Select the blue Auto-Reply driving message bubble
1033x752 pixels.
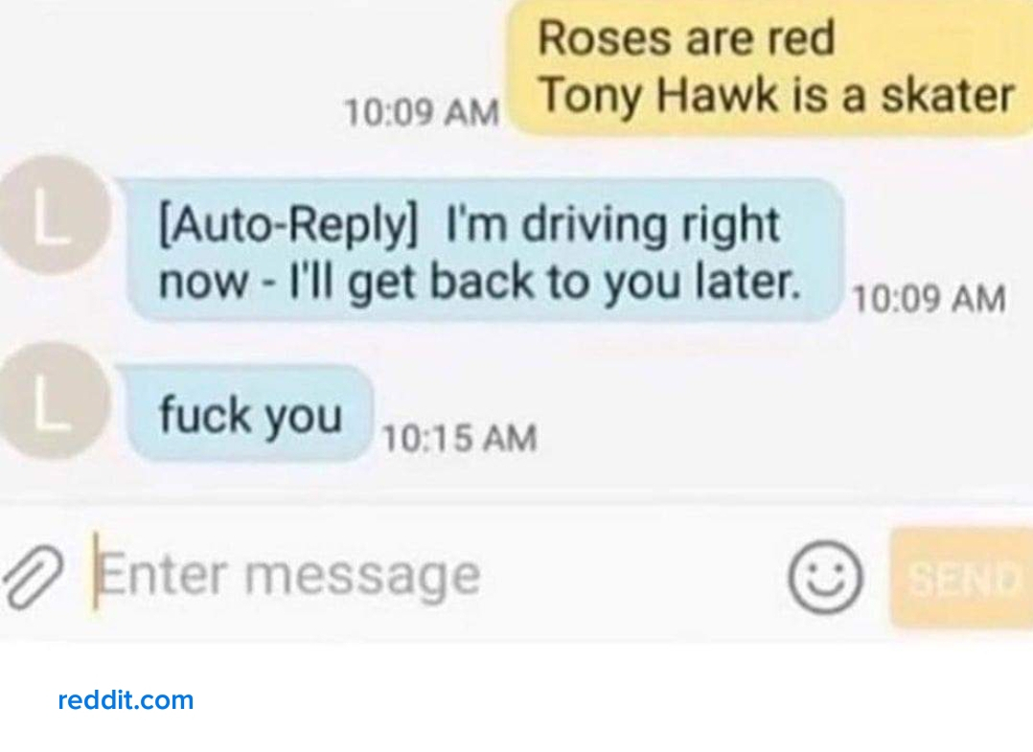coord(484,250)
